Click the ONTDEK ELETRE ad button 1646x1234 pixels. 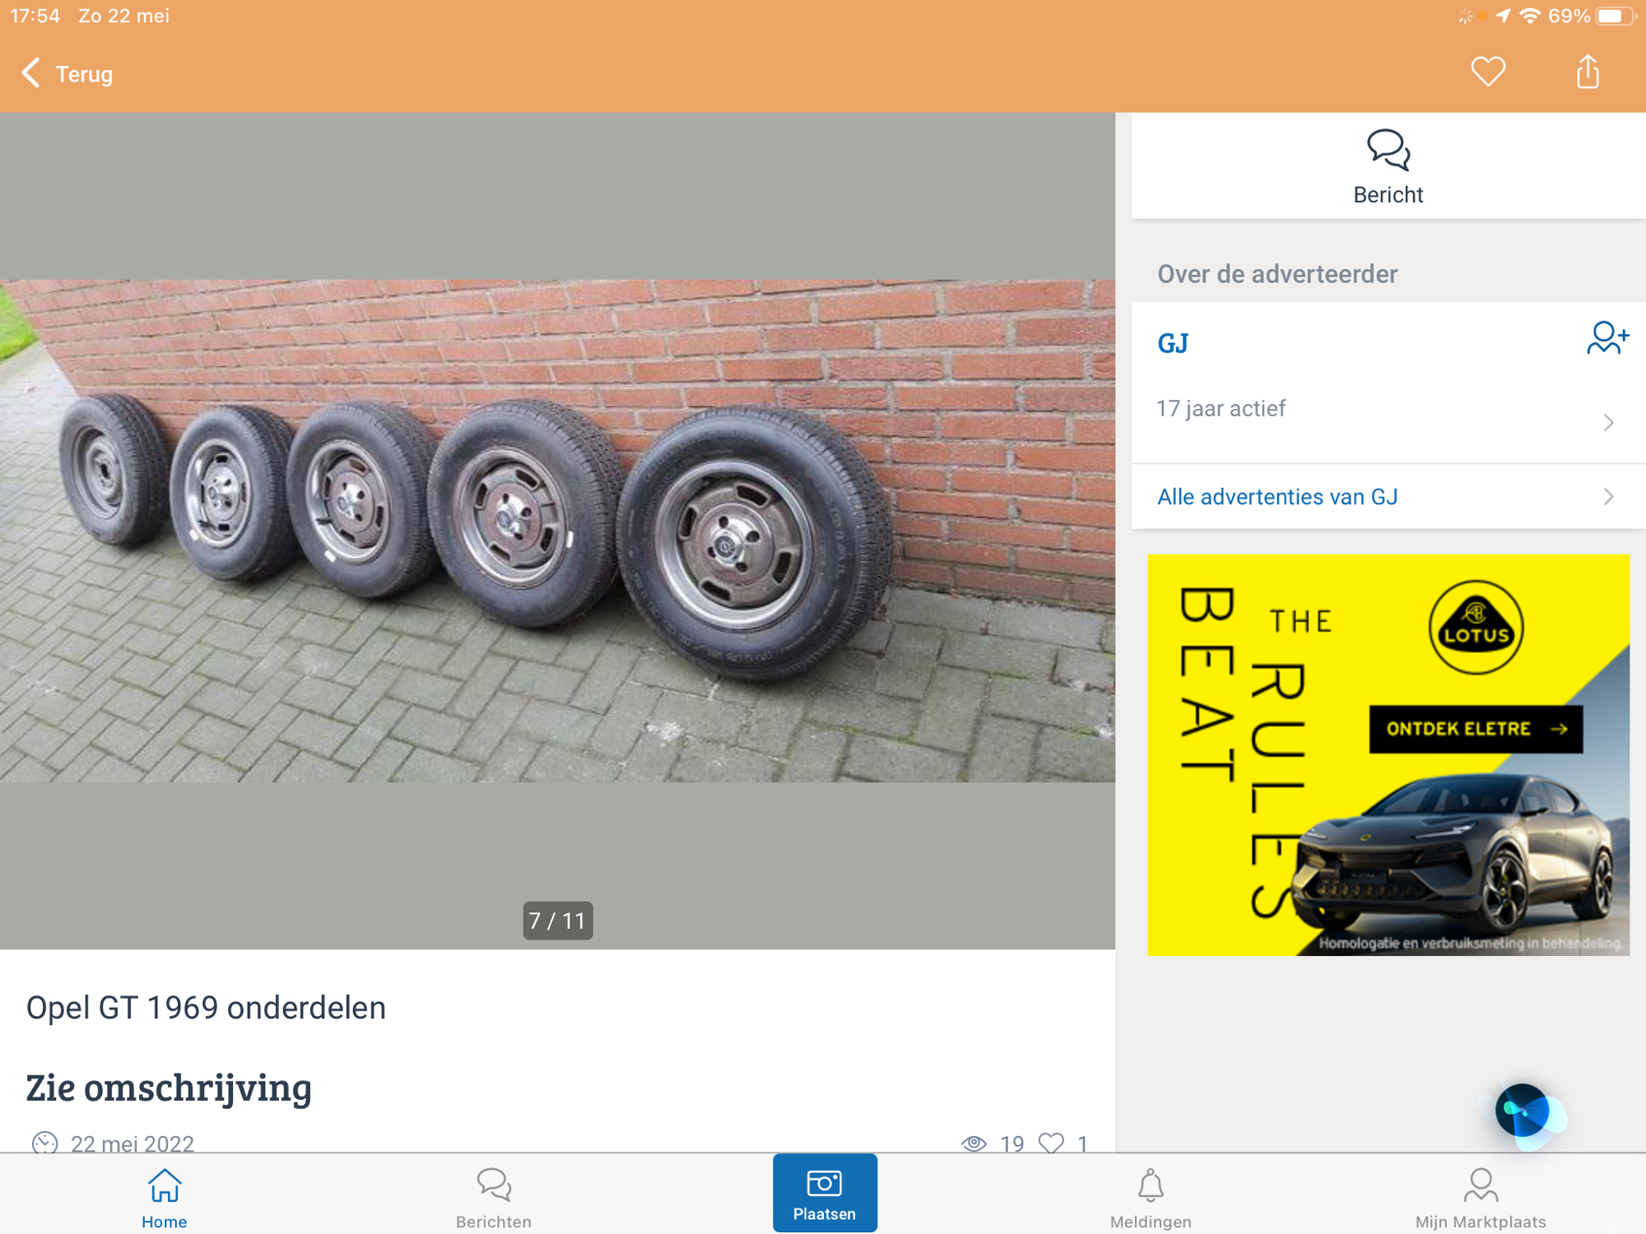[1475, 729]
